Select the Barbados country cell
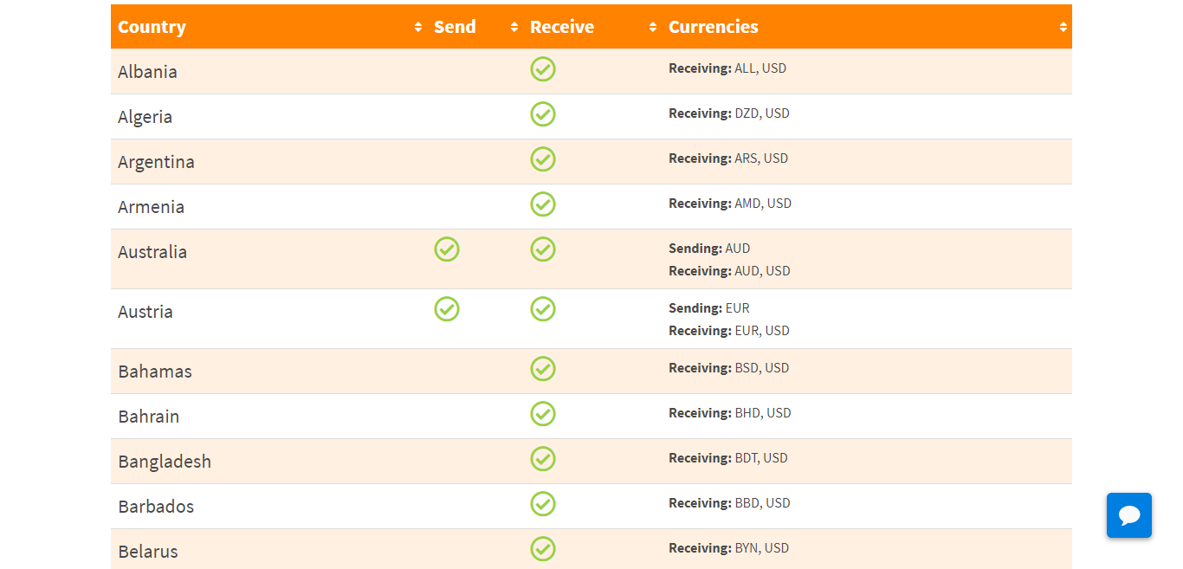This screenshot has height=569, width=1183. pos(268,507)
